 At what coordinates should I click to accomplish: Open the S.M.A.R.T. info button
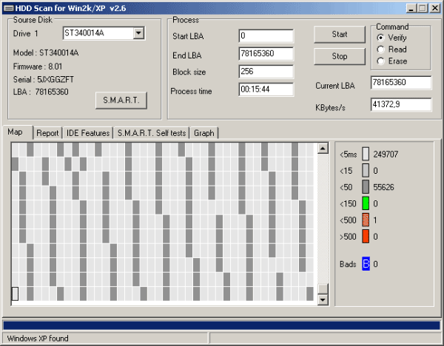121,100
